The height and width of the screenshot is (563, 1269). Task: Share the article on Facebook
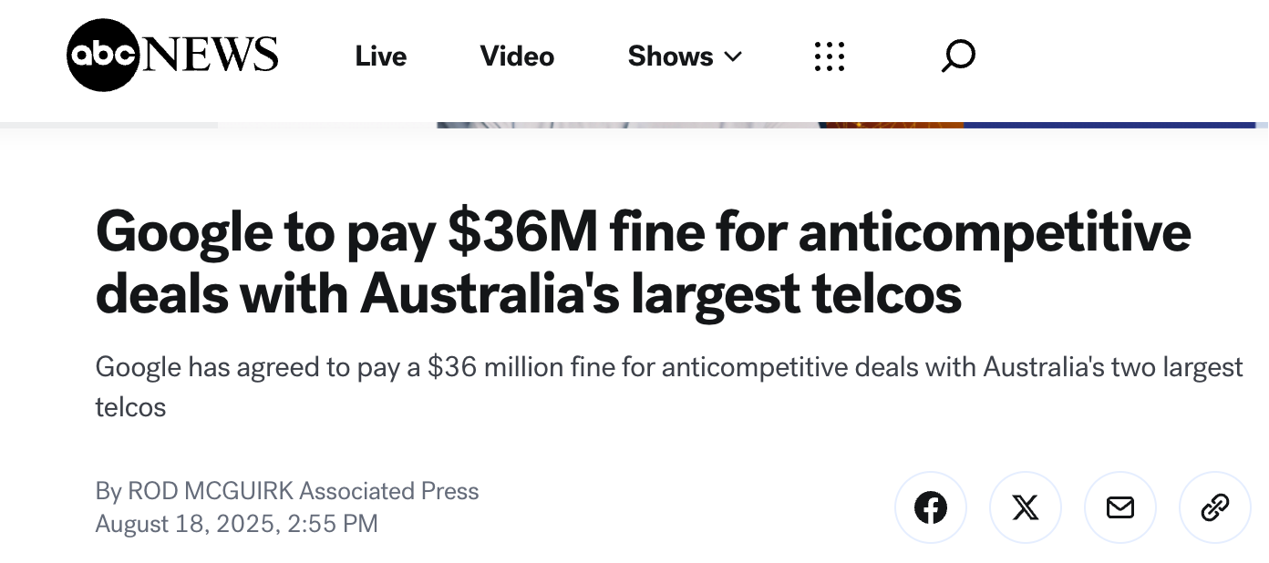(x=930, y=507)
